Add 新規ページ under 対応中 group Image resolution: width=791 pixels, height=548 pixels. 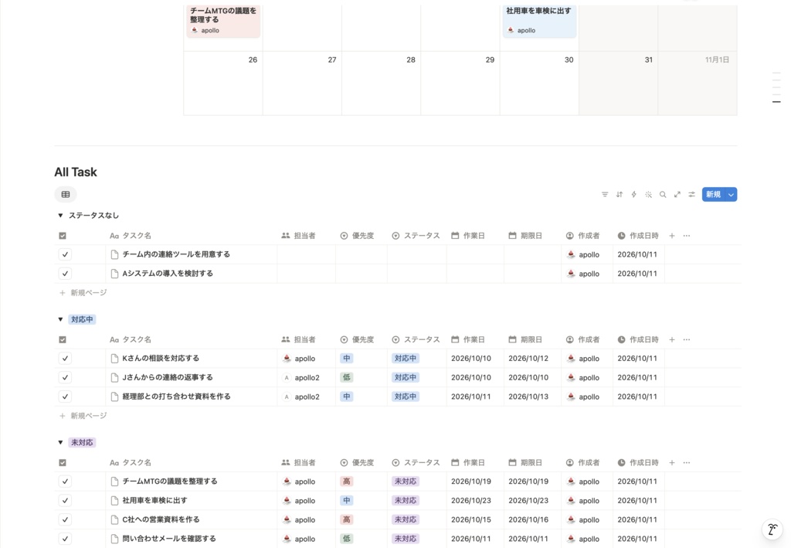83,416
